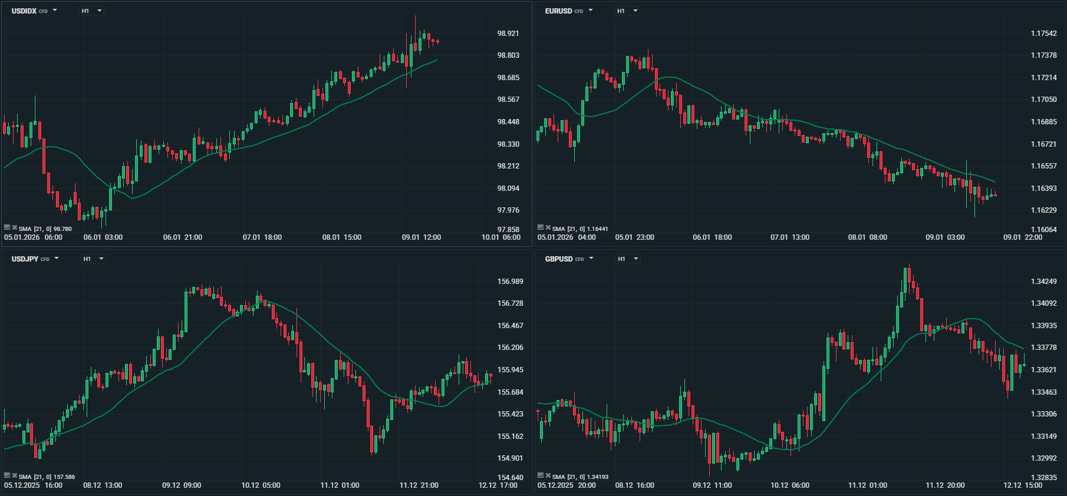Image resolution: width=1067 pixels, height=496 pixels.
Task: Expand the USDJPY symbol dropdown
Action: (x=57, y=259)
